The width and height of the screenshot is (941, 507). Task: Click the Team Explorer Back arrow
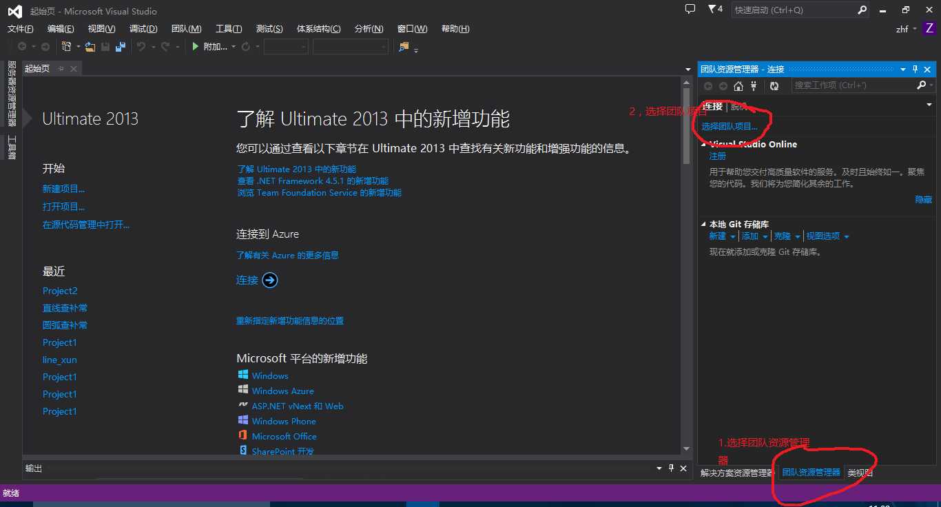708,86
